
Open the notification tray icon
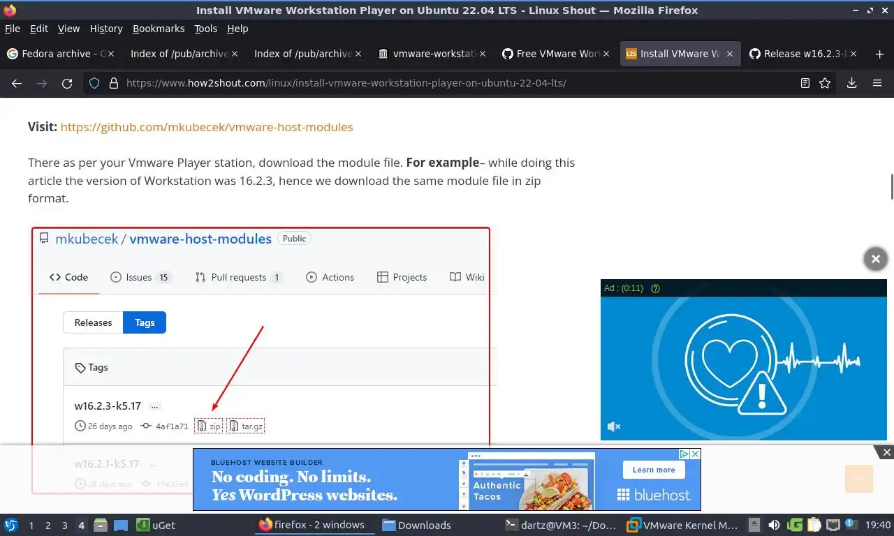850,524
